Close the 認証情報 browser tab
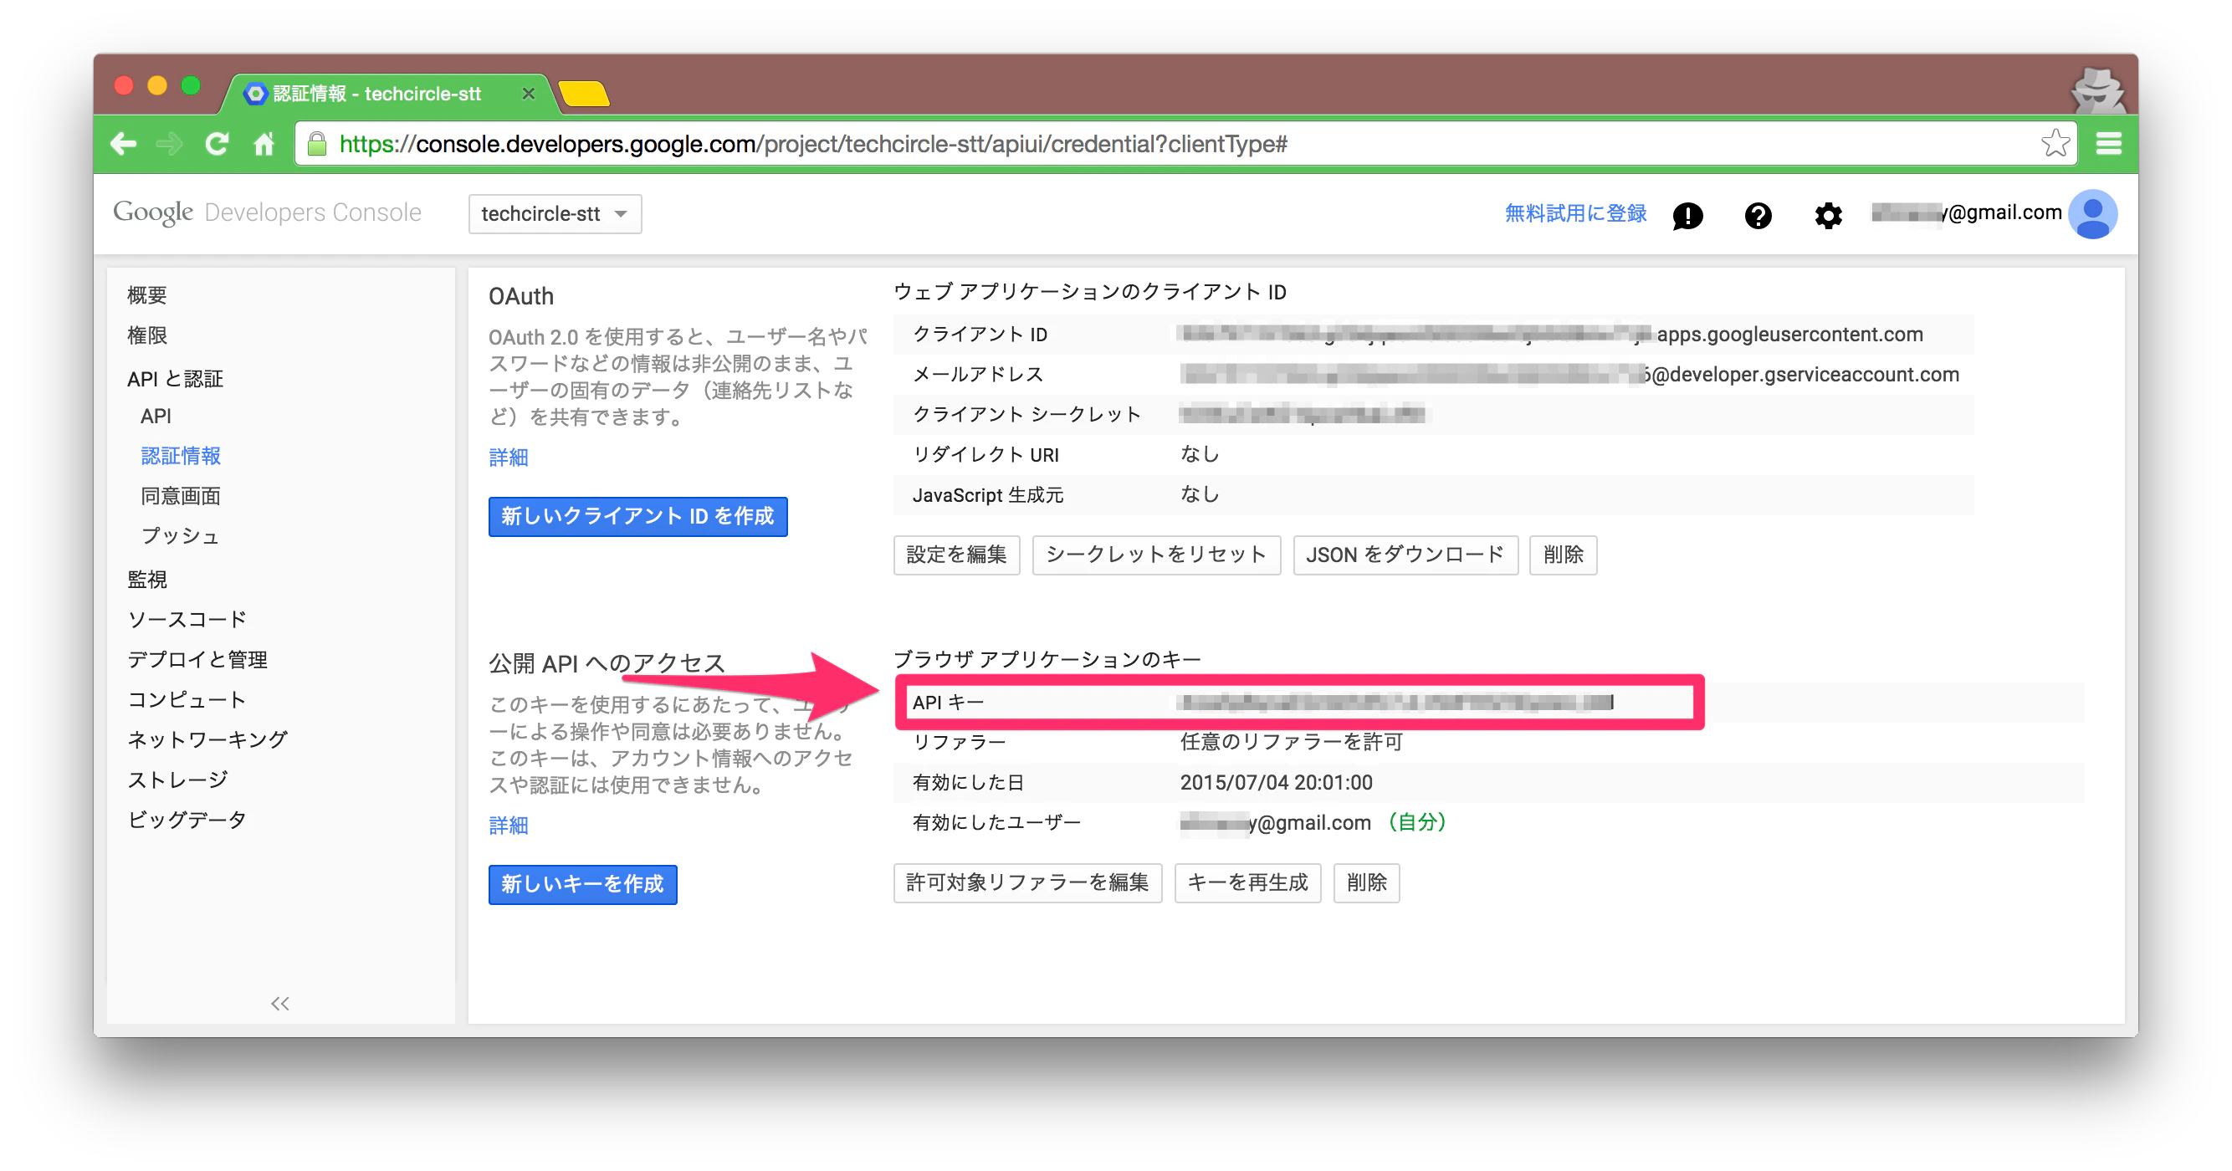This screenshot has height=1171, width=2232. point(528,94)
